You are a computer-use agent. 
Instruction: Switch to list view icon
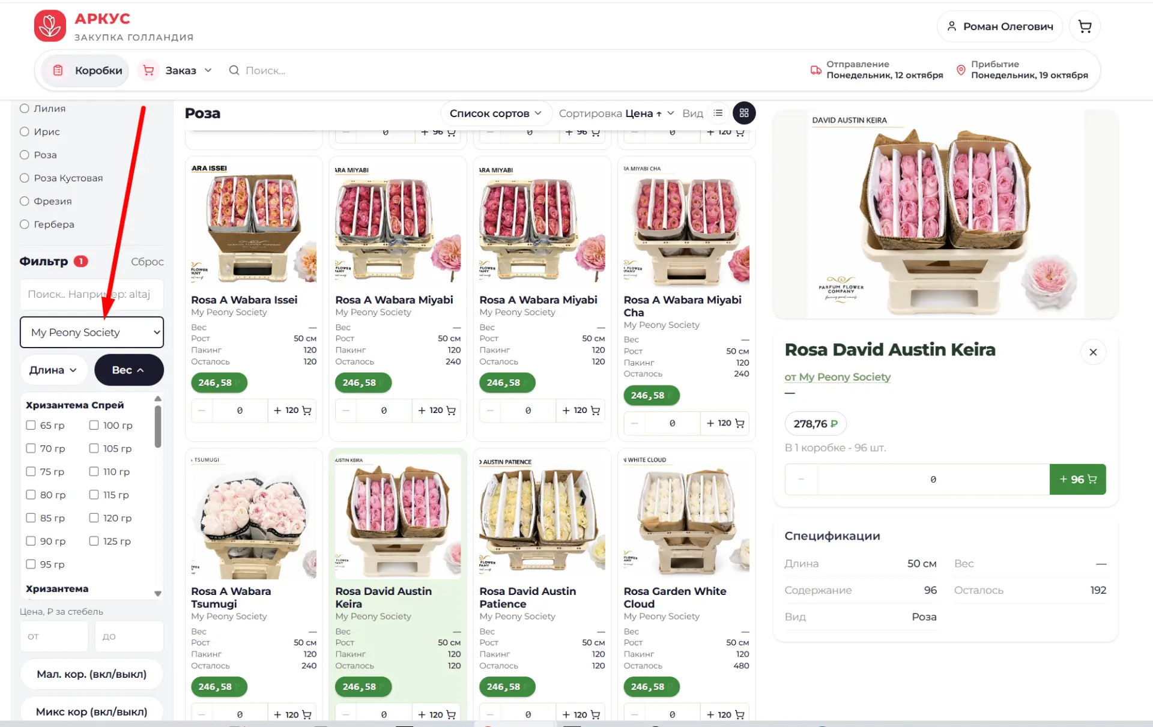tap(718, 113)
